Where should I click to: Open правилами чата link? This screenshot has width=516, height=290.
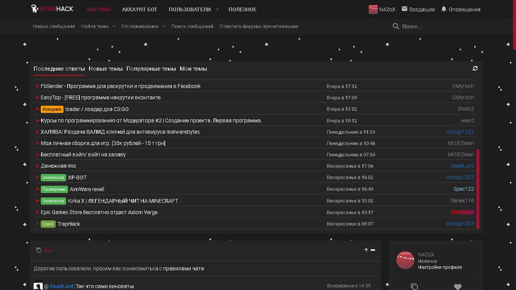point(183,269)
